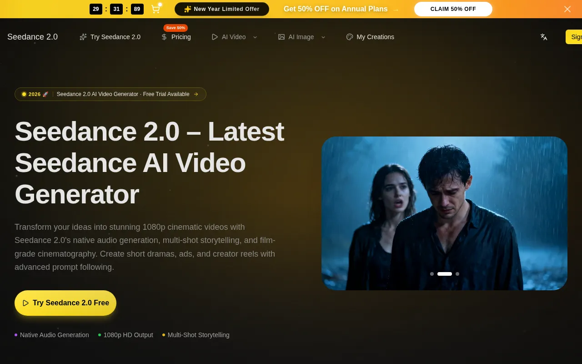Click the arrow icon after Free Trial Available

click(196, 94)
